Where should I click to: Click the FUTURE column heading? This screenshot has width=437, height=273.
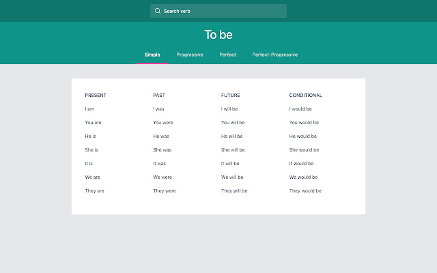point(231,96)
